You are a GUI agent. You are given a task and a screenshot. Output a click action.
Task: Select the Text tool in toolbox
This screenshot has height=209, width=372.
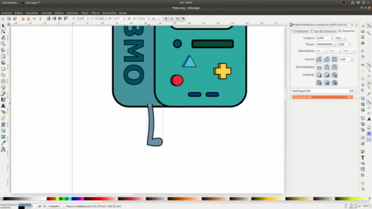pos(3,106)
